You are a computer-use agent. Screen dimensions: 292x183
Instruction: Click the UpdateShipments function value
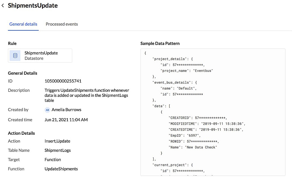point(61,169)
